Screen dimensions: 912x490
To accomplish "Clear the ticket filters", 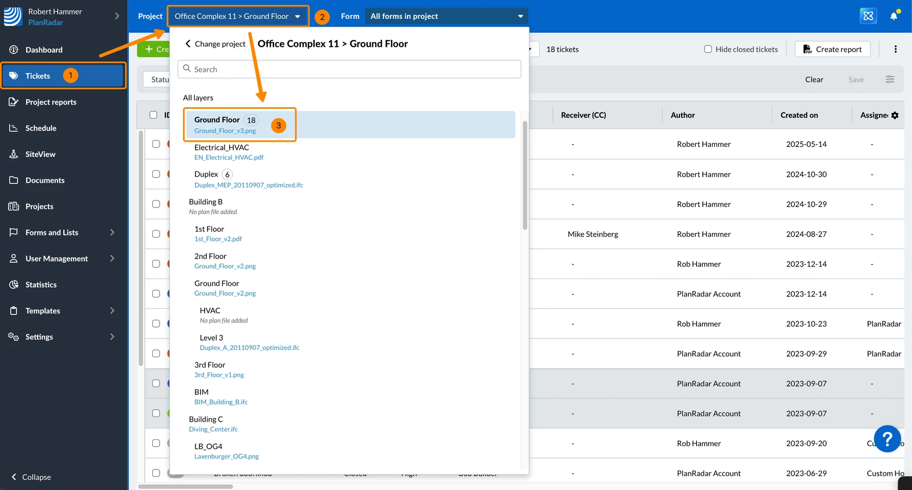I will (814, 79).
